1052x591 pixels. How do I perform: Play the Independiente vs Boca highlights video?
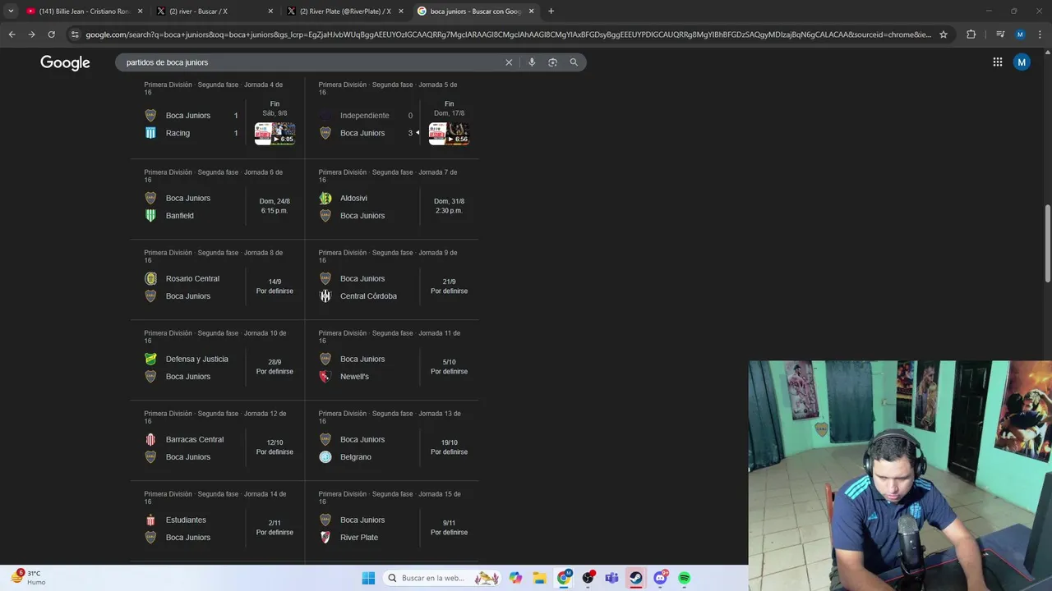(x=449, y=134)
